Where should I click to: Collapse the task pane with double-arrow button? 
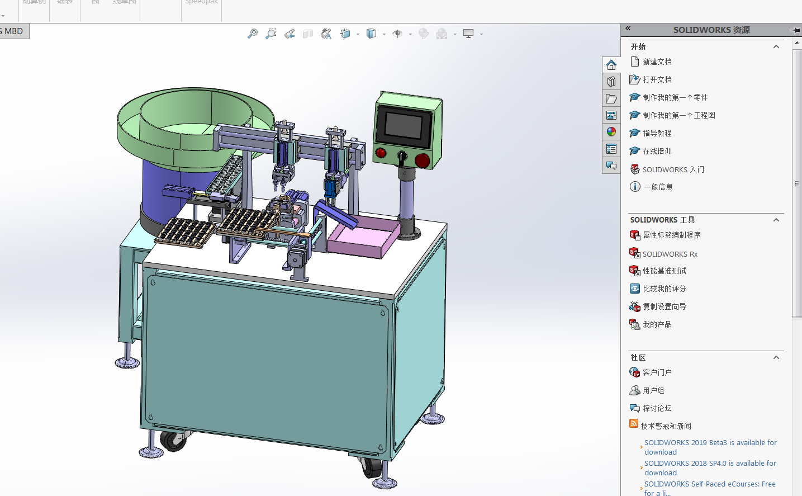[628, 29]
